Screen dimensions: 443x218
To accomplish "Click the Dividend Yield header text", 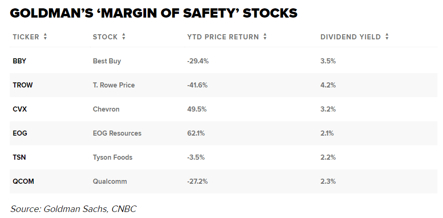I will 351,37.
